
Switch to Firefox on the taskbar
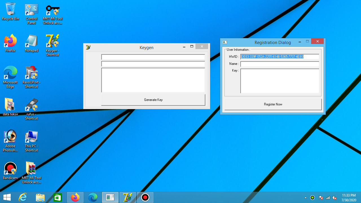point(75,197)
